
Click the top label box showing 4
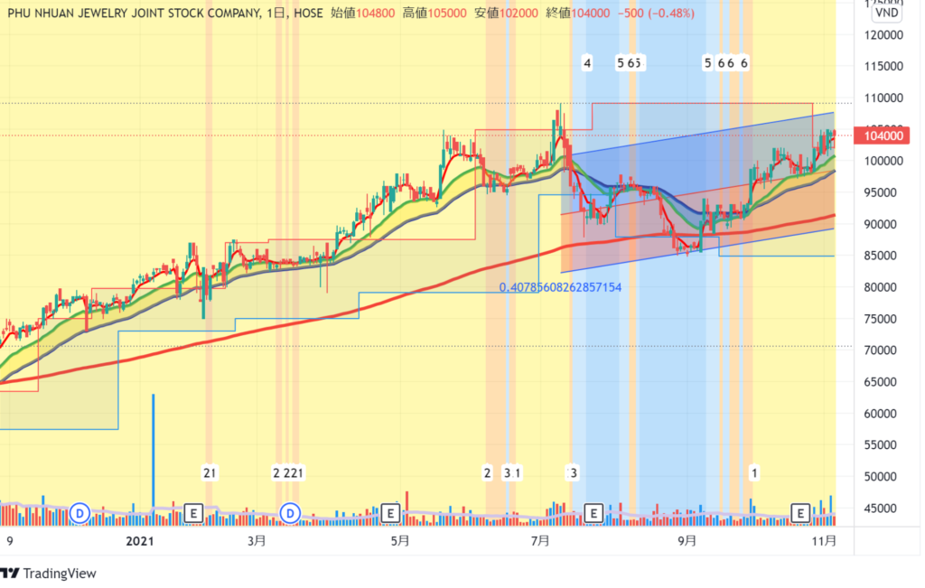(x=587, y=63)
